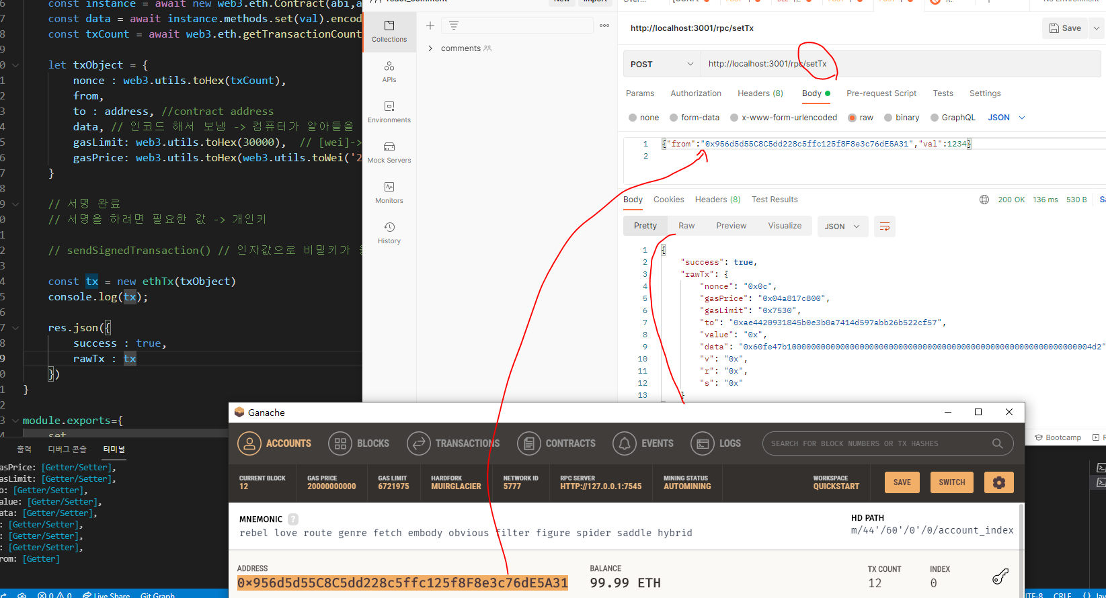Image resolution: width=1106 pixels, height=598 pixels.
Task: Open Environments in Postman sidebar
Action: tap(389, 112)
